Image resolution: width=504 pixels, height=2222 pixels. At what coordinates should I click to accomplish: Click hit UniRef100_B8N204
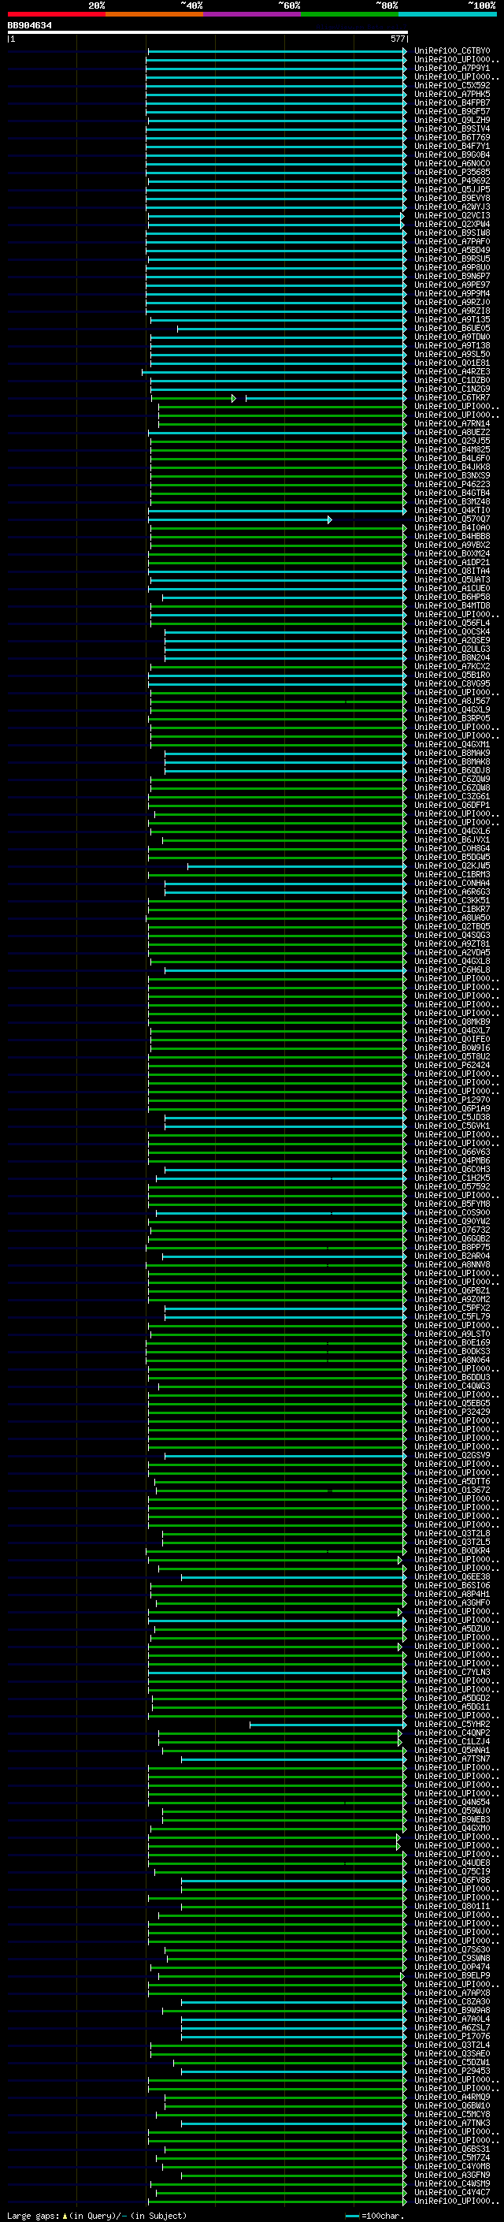(451, 657)
